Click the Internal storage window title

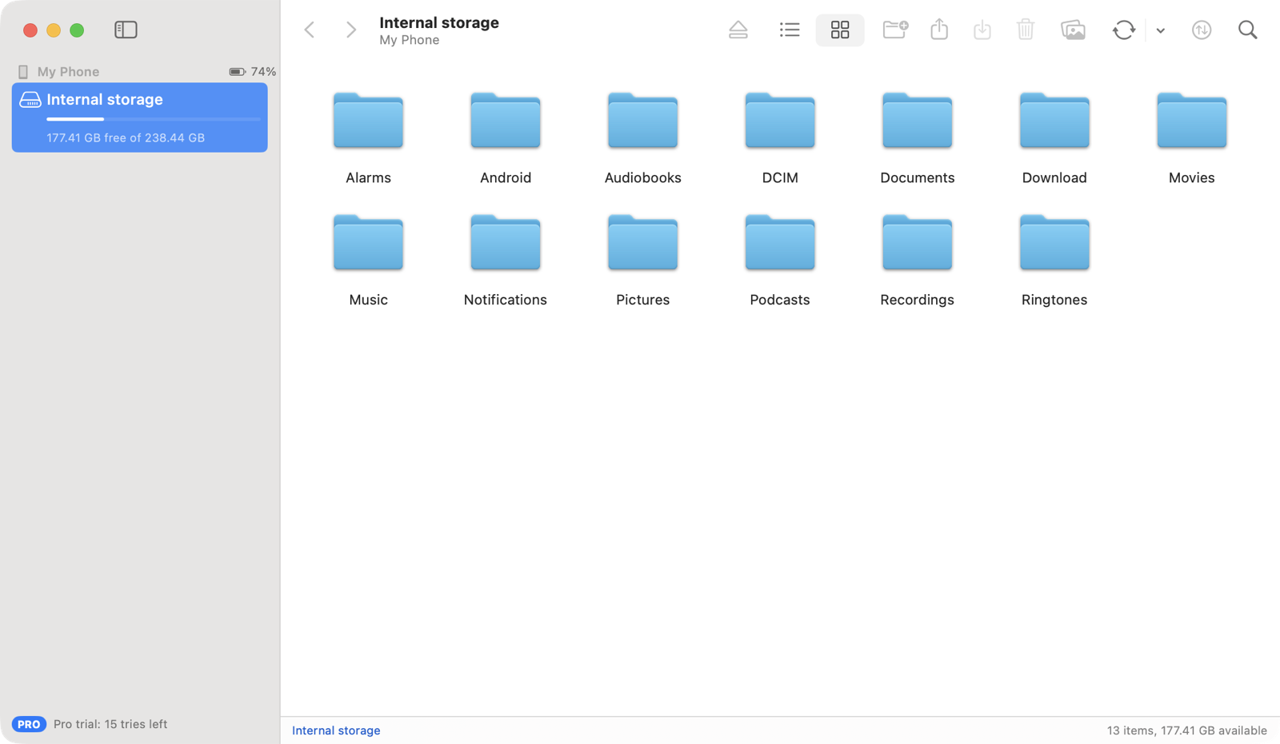tap(439, 22)
